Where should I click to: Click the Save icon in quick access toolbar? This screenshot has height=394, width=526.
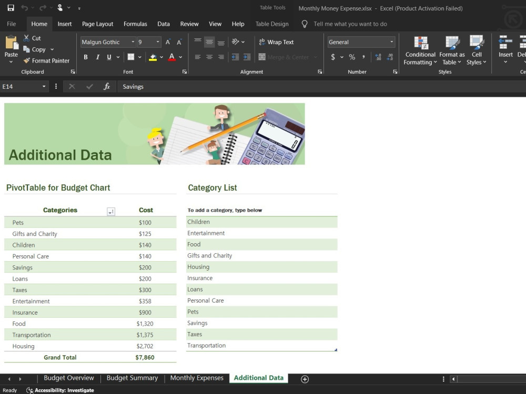tap(11, 8)
